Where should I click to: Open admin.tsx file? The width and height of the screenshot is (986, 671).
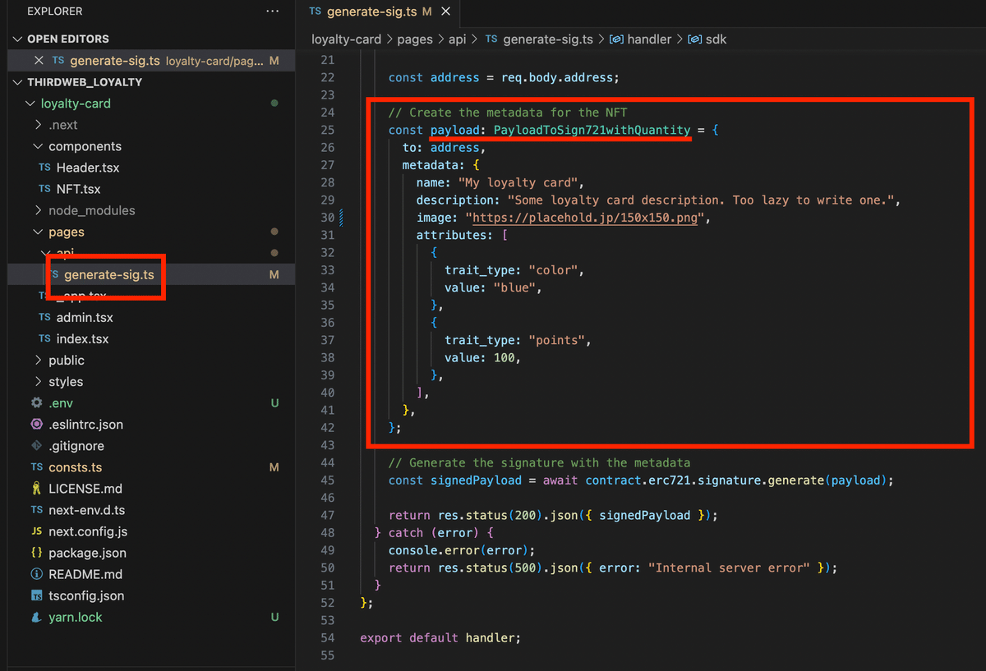(x=85, y=317)
